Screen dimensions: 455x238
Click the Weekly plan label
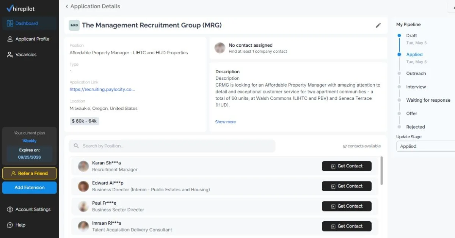click(30, 141)
